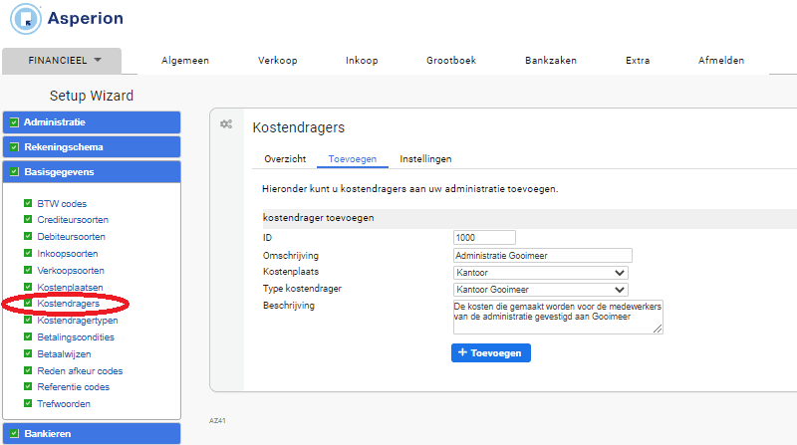Select the Toevoegen tab
This screenshot has width=797, height=445.
(x=353, y=159)
